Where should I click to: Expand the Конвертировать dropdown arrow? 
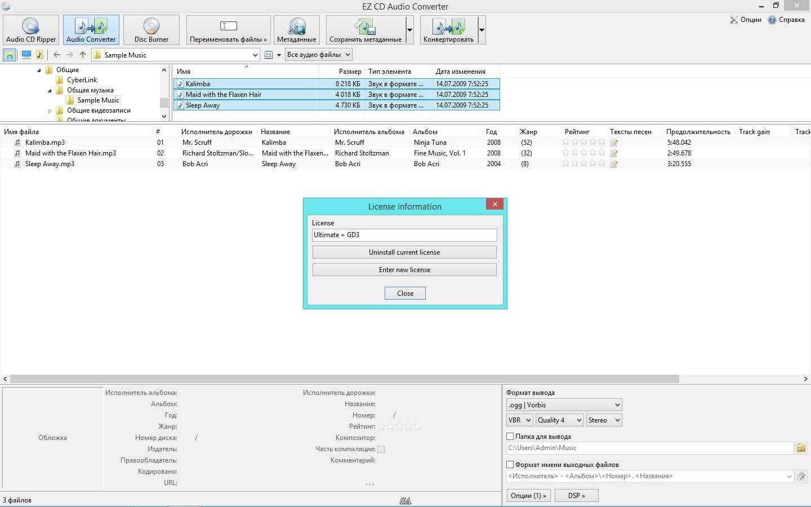point(482,30)
